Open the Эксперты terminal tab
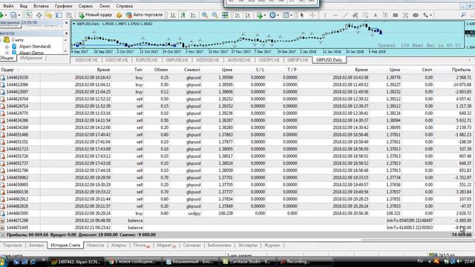Image resolution: width=475 pixels, height=267 pixels. 247,245
